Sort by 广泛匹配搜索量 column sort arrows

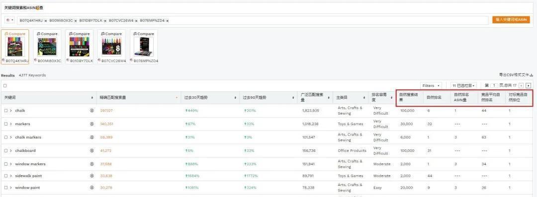(329, 98)
